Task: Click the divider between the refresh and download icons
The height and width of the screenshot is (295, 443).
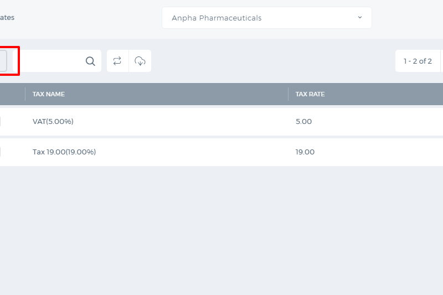Action: [x=129, y=61]
